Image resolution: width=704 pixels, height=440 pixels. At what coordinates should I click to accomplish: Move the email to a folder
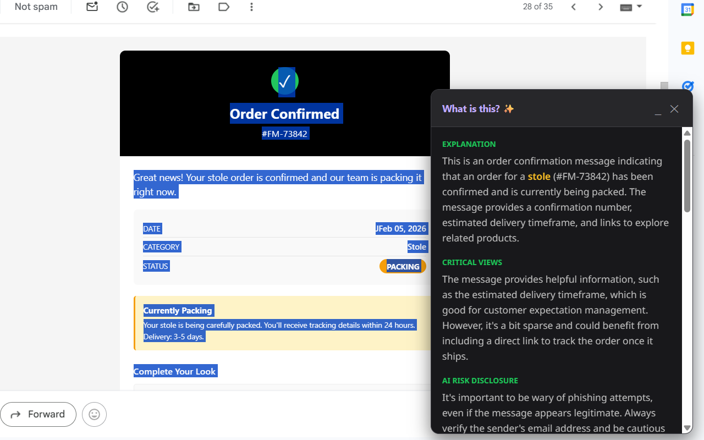tap(193, 7)
